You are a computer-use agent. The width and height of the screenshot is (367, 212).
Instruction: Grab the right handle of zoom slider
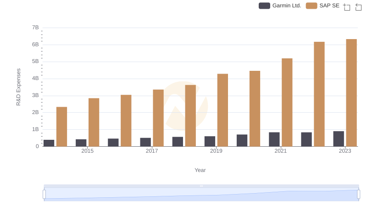coord(358,194)
